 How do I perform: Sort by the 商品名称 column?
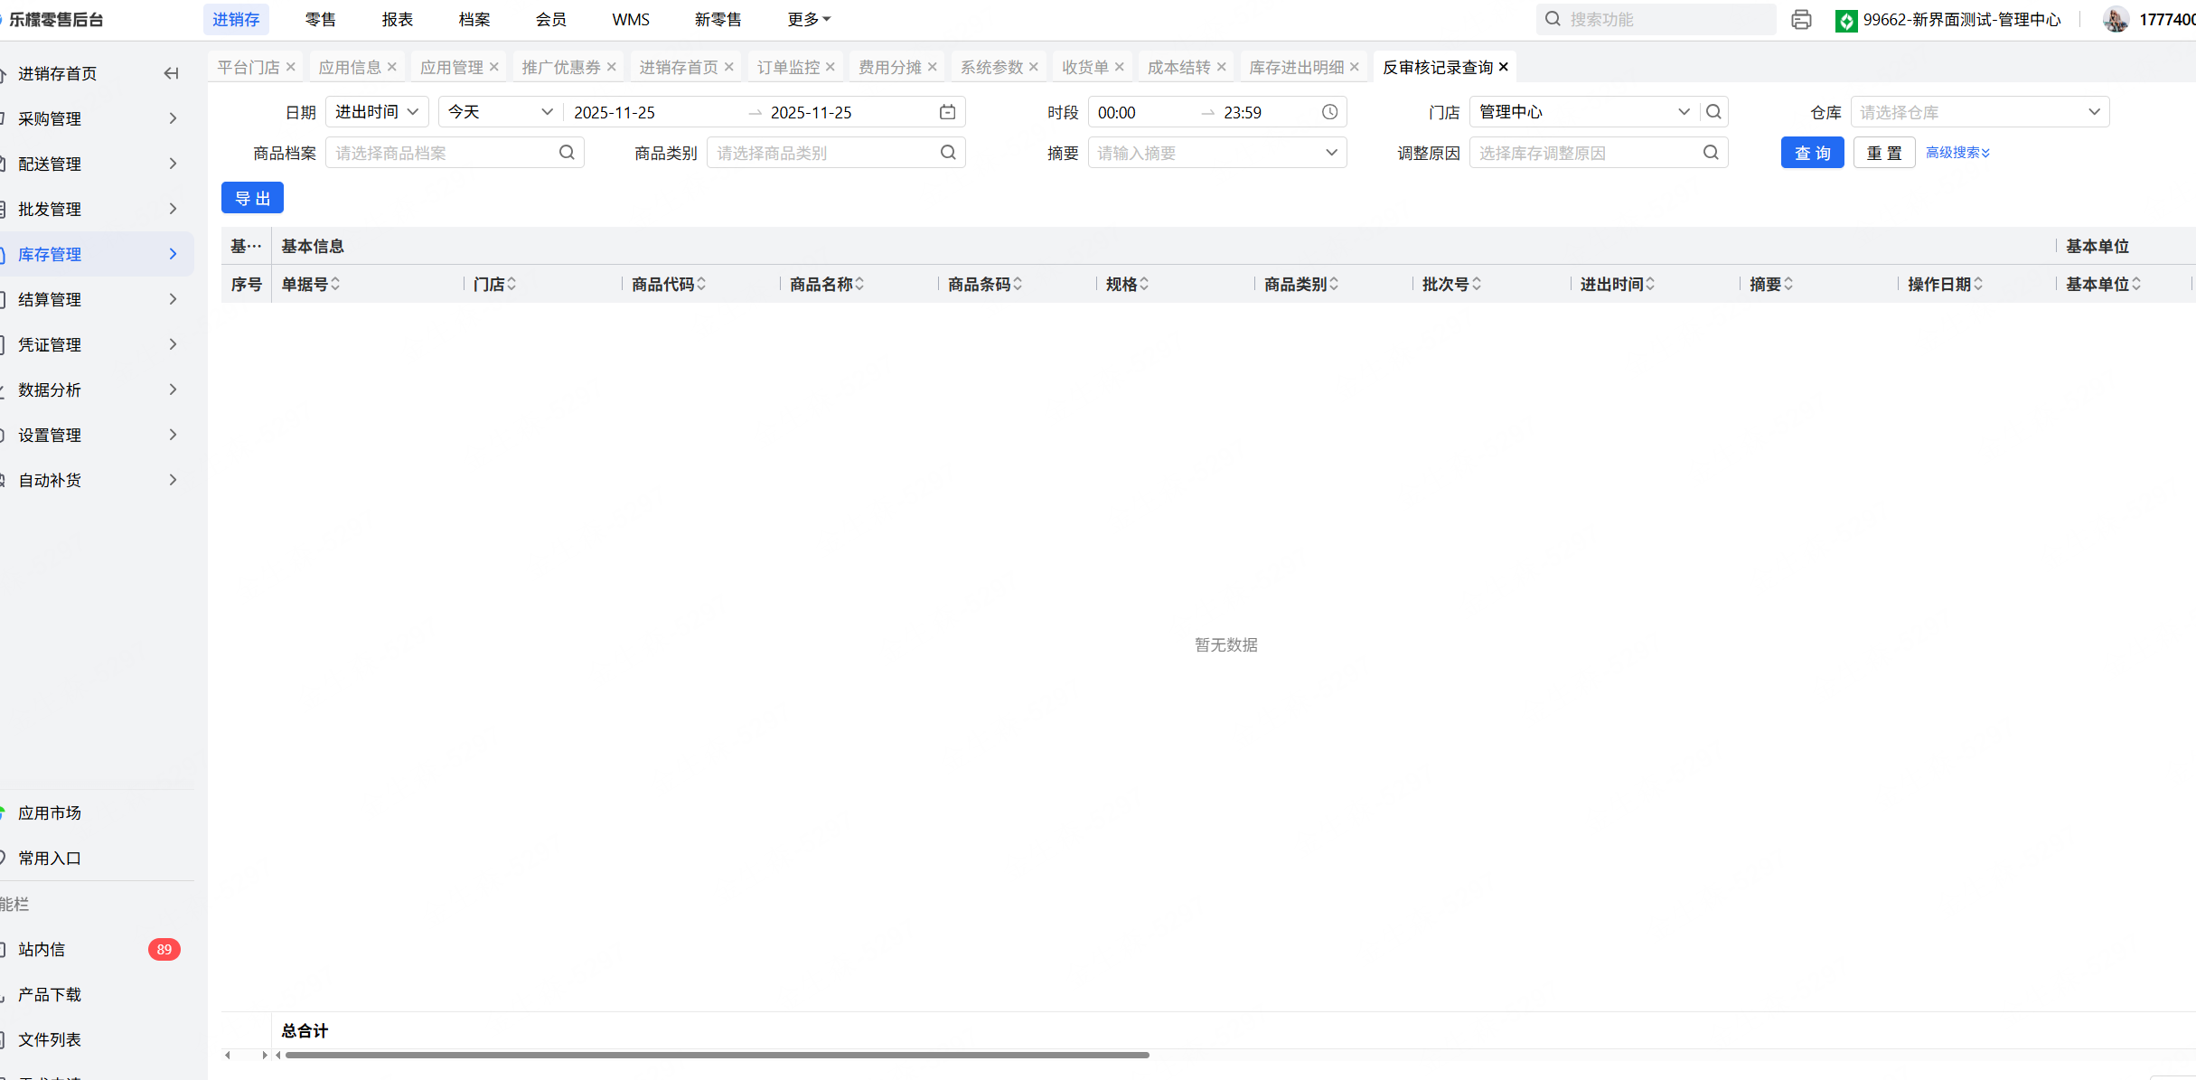[859, 284]
